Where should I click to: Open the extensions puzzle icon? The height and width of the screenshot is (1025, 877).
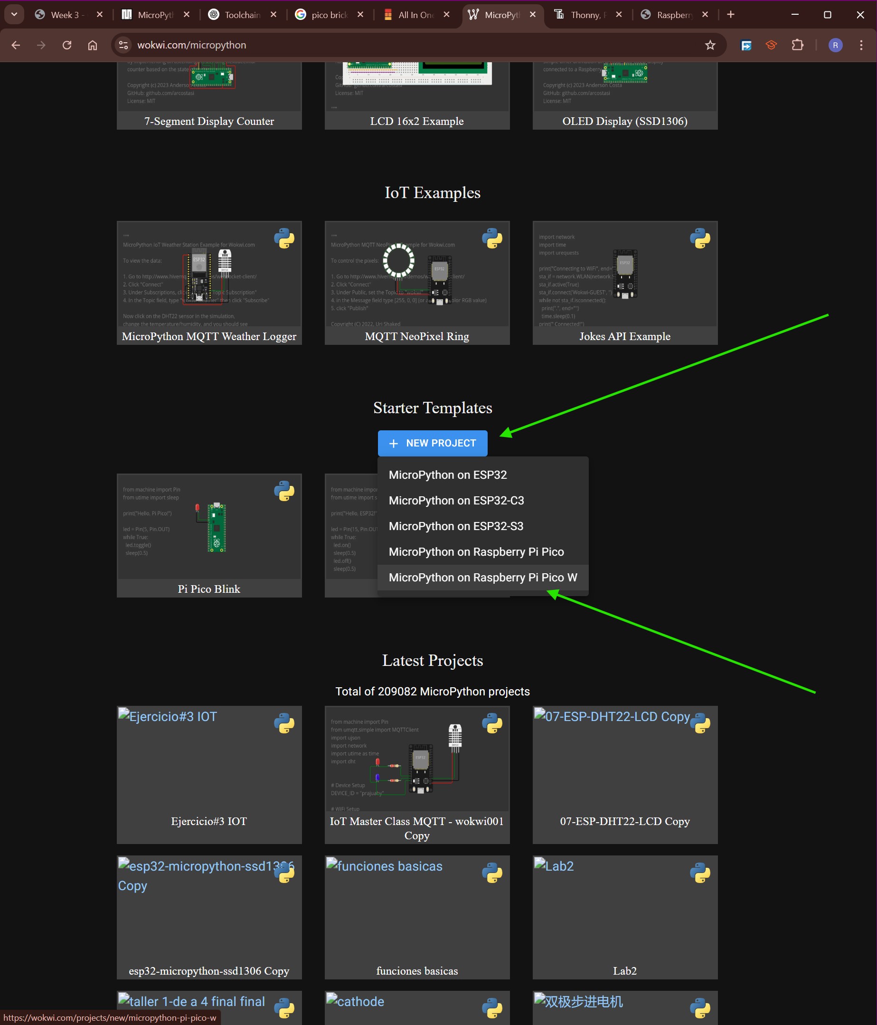tap(797, 45)
